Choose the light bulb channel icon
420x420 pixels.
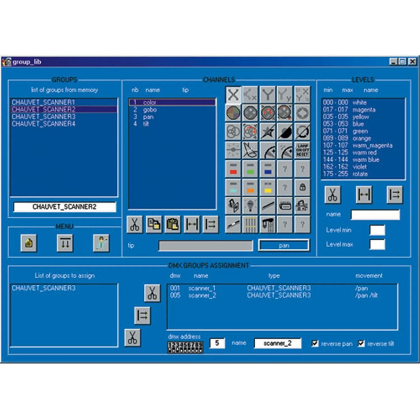250,206
